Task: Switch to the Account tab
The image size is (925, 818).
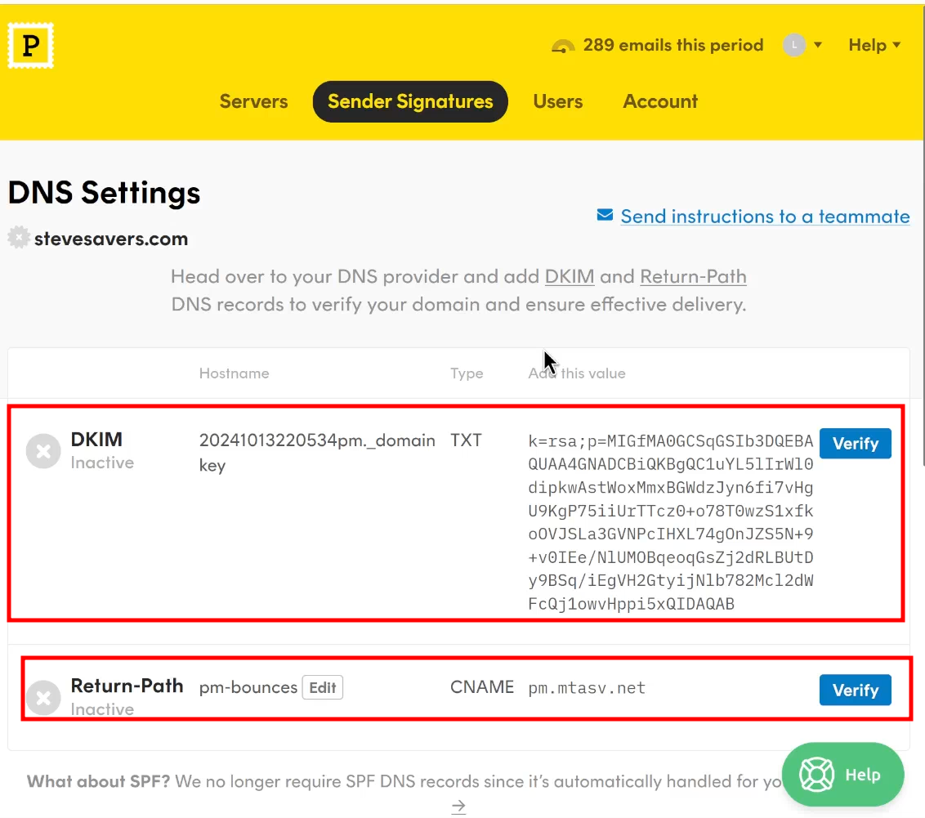Action: click(x=660, y=101)
